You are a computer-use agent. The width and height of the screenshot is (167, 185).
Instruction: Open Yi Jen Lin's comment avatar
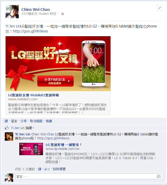9,136
